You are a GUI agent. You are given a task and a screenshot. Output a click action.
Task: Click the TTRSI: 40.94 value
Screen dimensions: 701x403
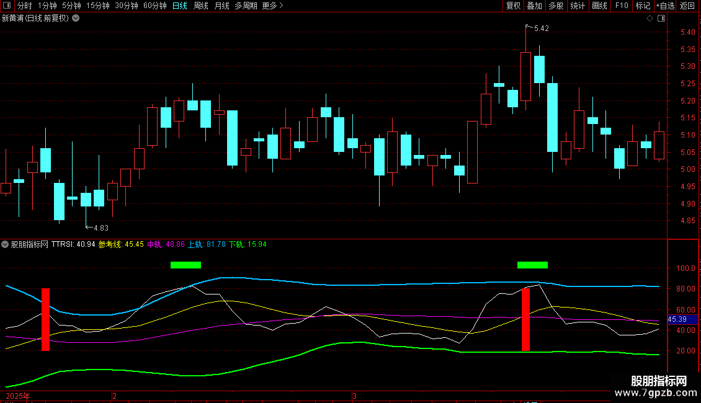[x=73, y=244]
